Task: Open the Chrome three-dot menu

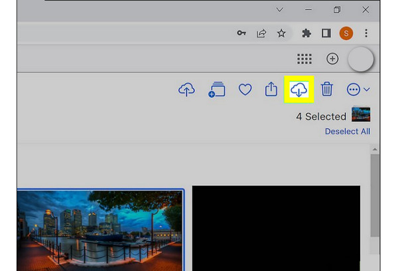Action: coord(366,33)
